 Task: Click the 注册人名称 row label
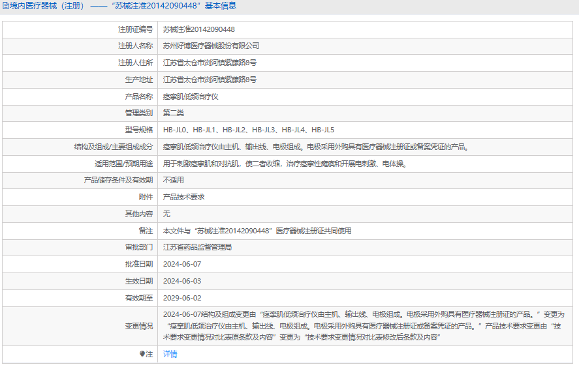coord(135,46)
